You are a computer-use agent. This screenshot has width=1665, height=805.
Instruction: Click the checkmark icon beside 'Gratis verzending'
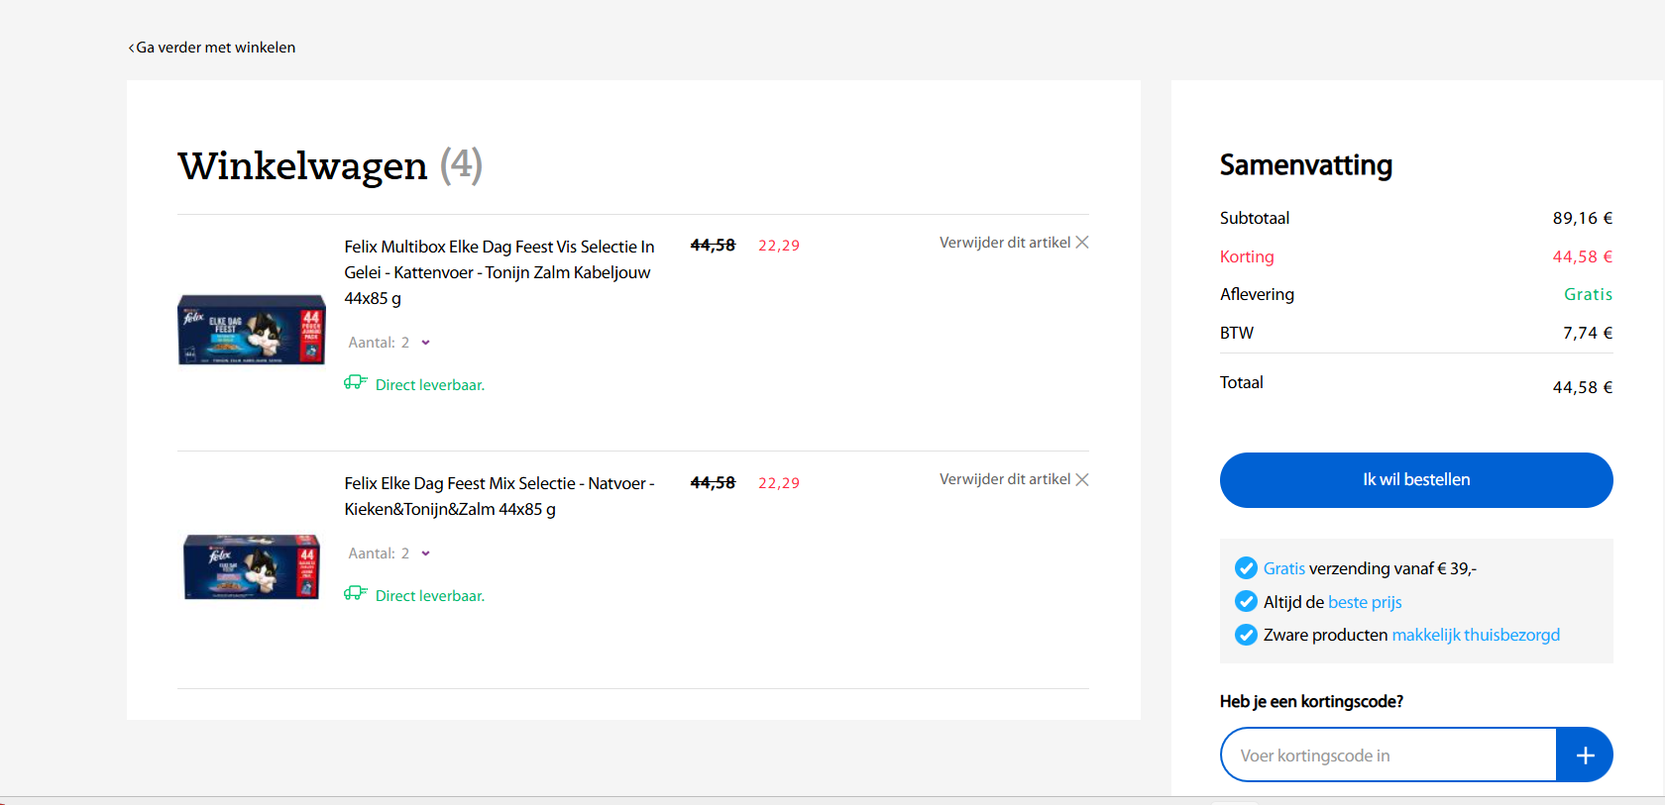[x=1246, y=568]
